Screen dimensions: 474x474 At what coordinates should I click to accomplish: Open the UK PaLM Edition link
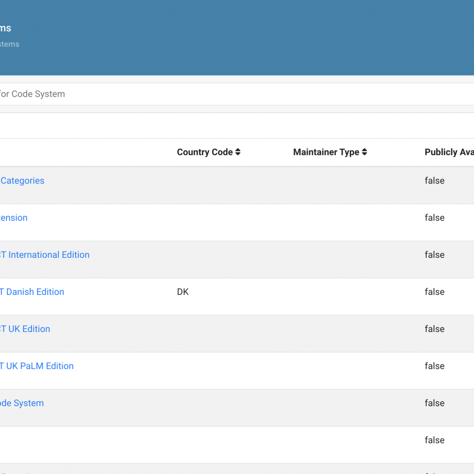(37, 366)
